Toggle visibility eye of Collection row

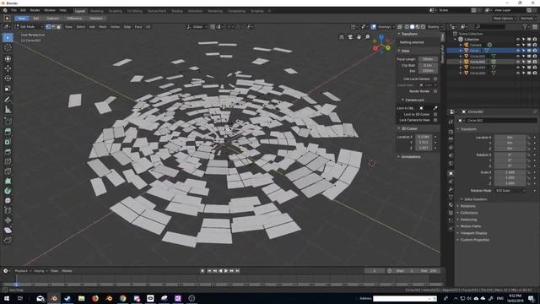pyautogui.click(x=517, y=40)
